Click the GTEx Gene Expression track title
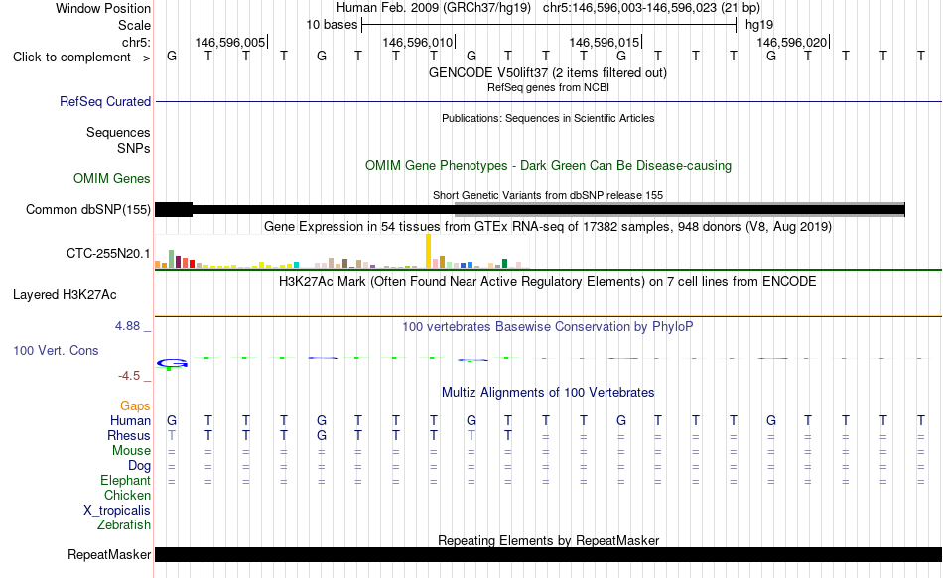The image size is (943, 578). pyautogui.click(x=548, y=226)
